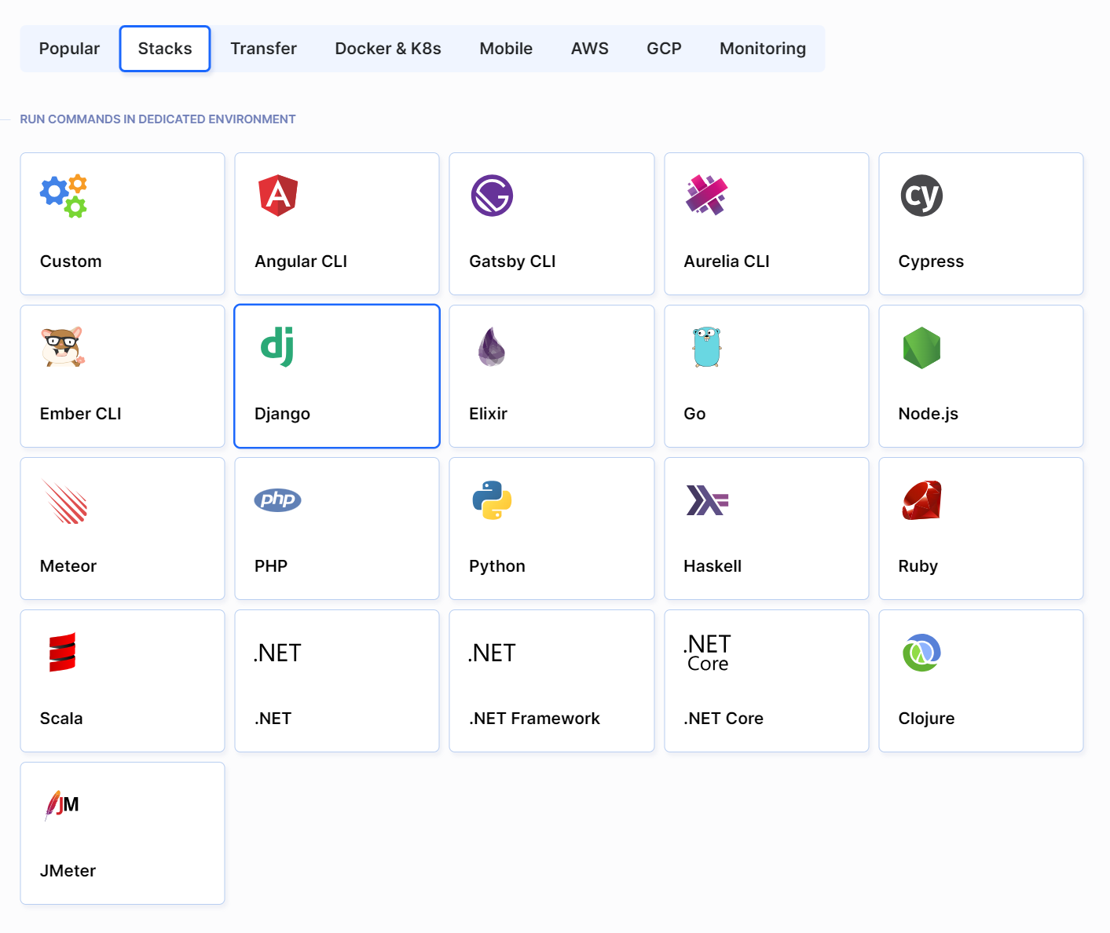
Task: Switch to the Popular tab
Action: point(69,49)
